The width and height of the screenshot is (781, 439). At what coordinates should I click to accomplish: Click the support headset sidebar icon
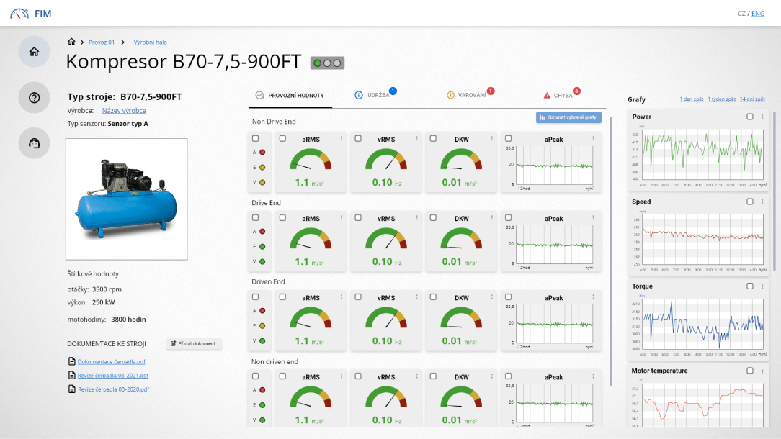coord(34,143)
